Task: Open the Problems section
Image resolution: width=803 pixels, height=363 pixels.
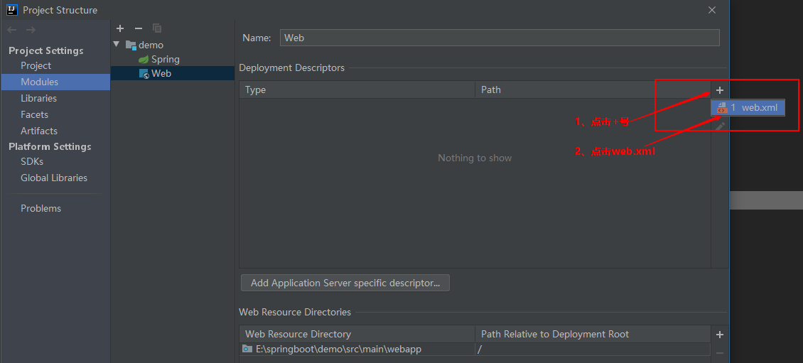Action: pos(41,208)
